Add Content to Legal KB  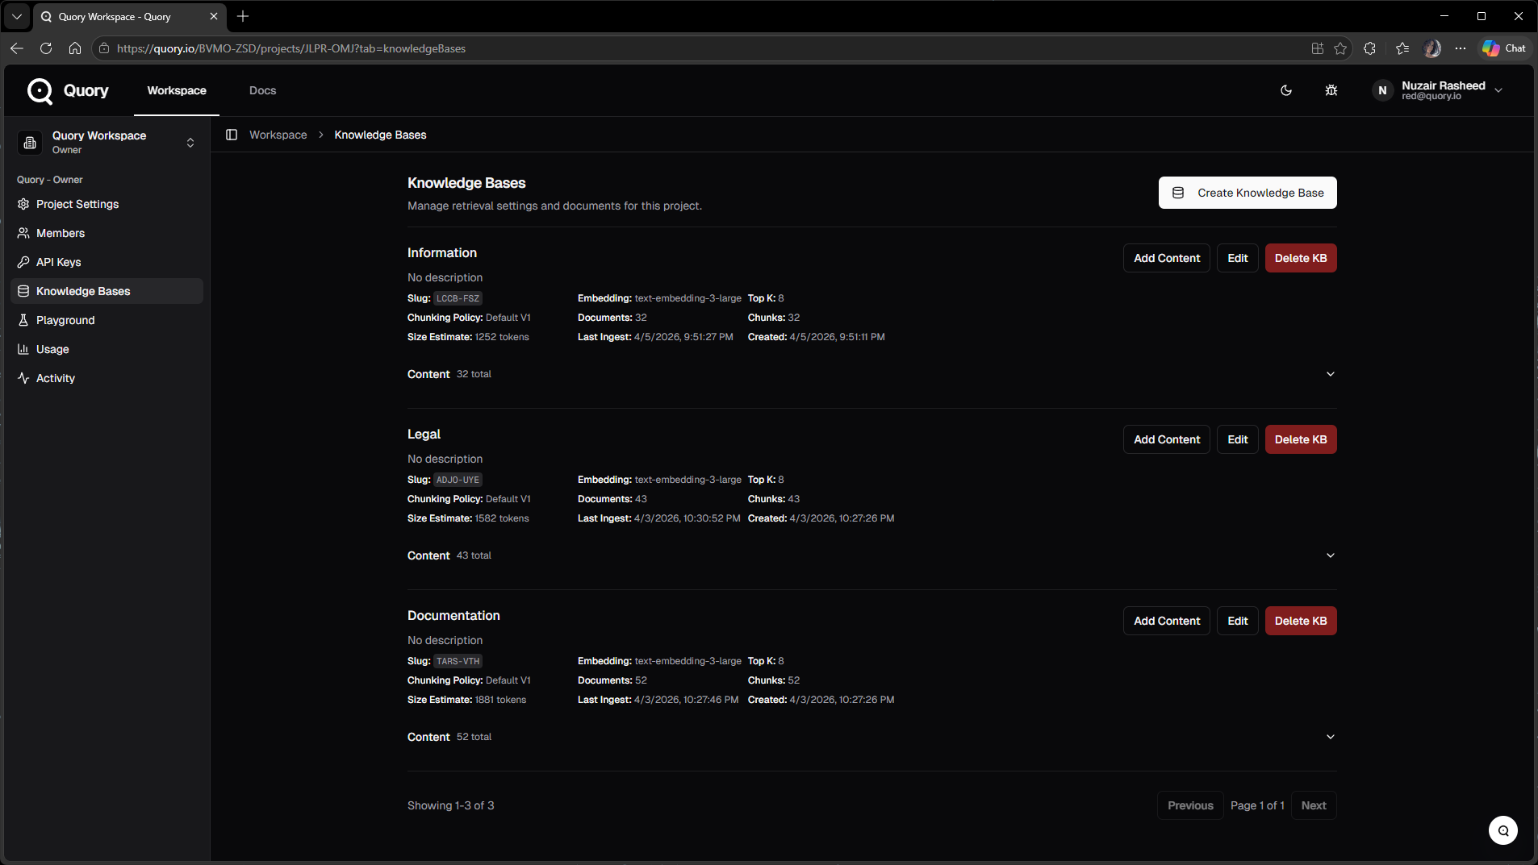point(1167,439)
